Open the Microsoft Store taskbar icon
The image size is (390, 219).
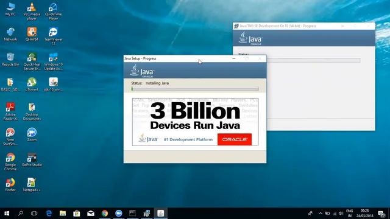tap(77, 214)
